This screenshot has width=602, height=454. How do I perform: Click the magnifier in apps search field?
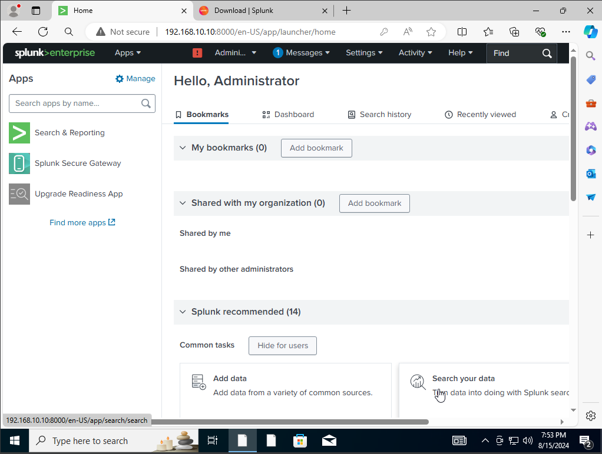pyautogui.click(x=146, y=104)
